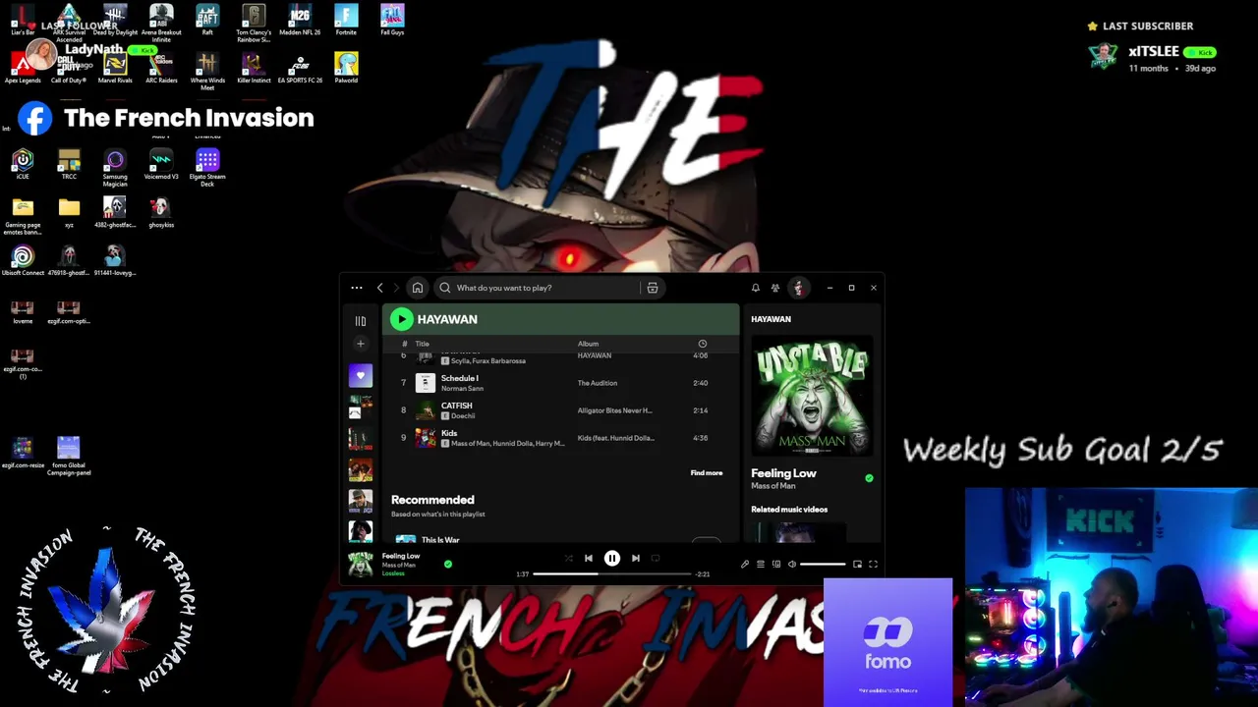Open What's New notifications bell

pos(755,288)
